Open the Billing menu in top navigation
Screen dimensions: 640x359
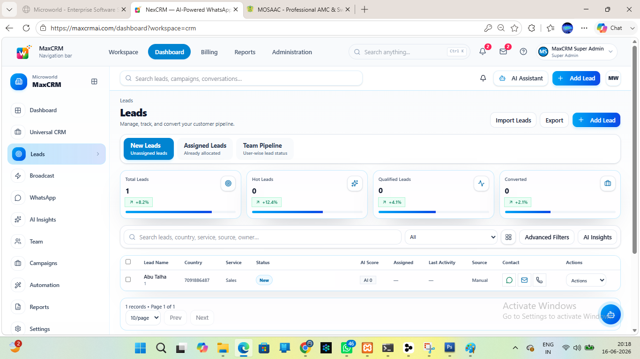[209, 52]
